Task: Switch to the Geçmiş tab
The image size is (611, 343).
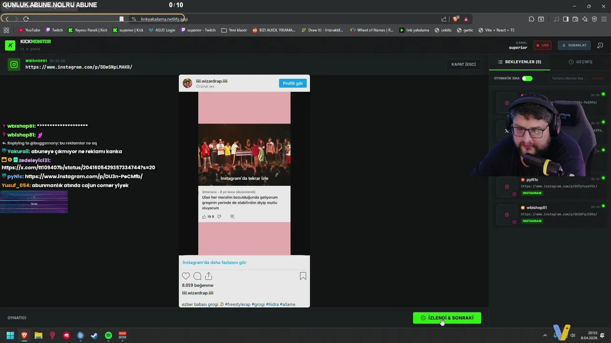Action: coord(580,62)
